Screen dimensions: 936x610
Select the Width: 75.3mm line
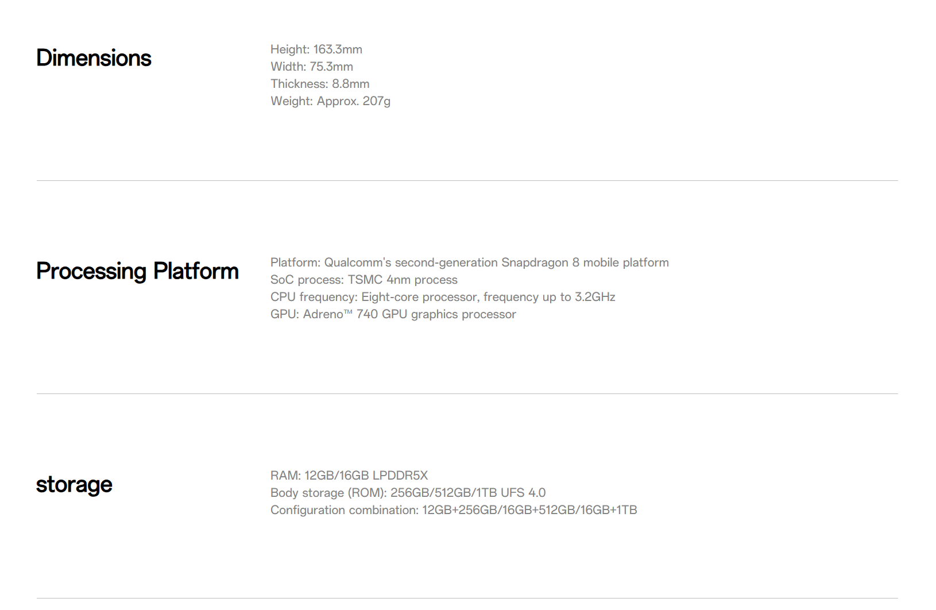312,67
